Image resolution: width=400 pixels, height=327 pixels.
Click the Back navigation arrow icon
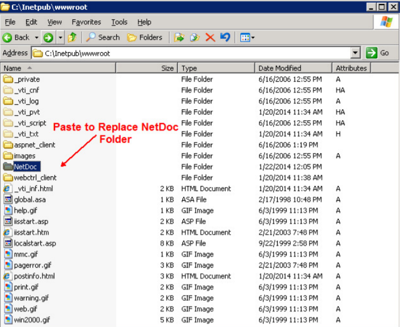[x=7, y=37]
